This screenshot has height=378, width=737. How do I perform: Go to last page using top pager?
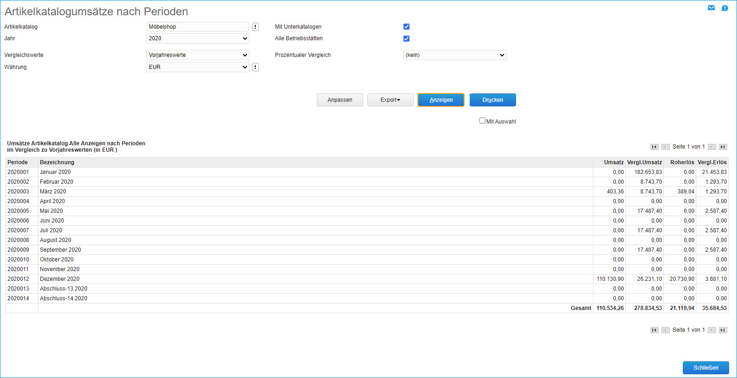[723, 147]
